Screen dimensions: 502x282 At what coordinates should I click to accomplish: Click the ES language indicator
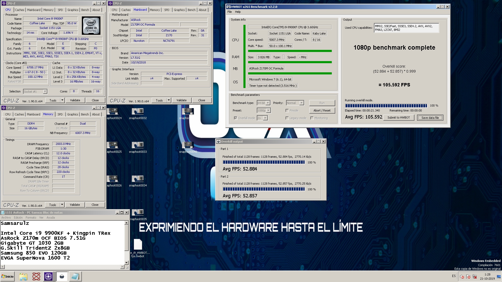click(454, 276)
